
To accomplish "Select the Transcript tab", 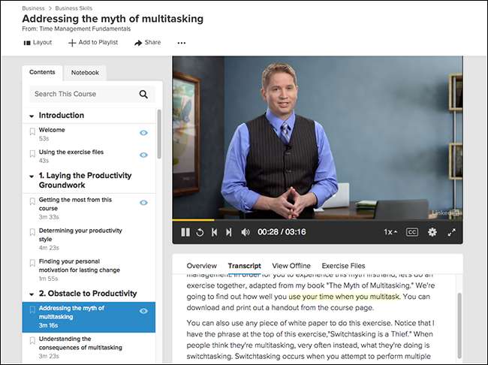I will 244,266.
